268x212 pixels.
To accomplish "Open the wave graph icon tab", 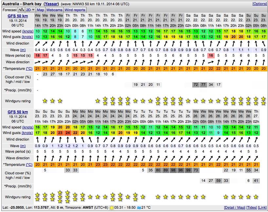I will [21, 10].
